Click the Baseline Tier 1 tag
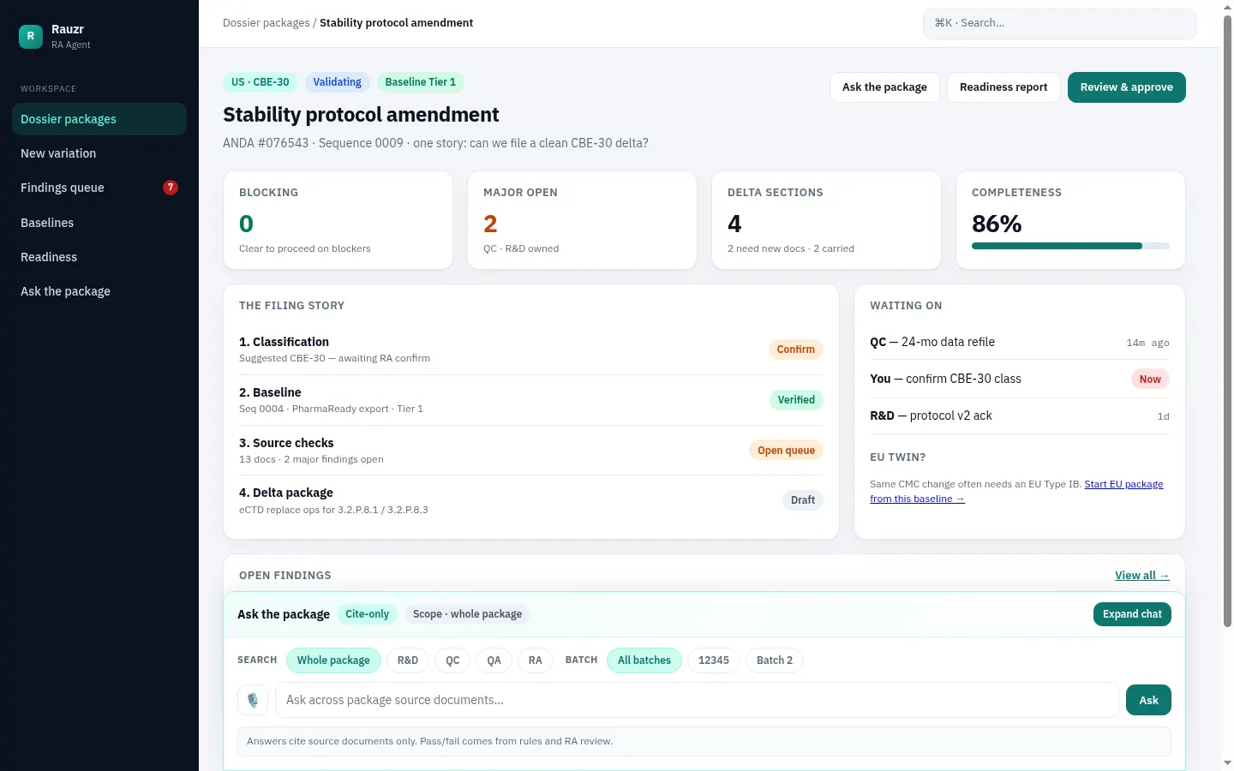Screen dimensions: 1234x771 [x=420, y=82]
